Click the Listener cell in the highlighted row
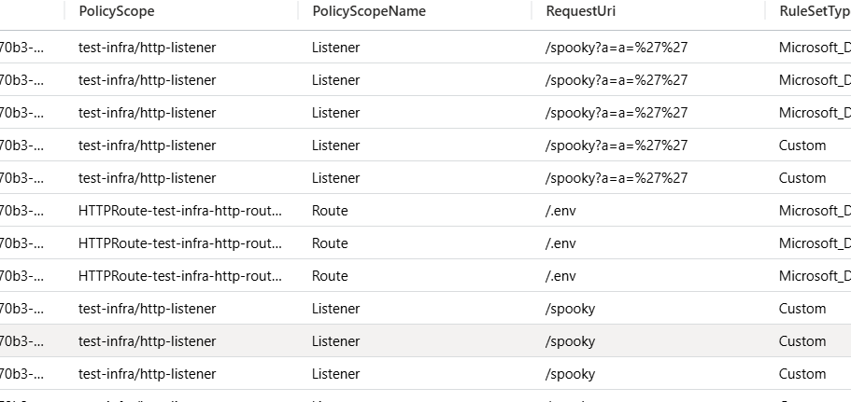 [335, 341]
